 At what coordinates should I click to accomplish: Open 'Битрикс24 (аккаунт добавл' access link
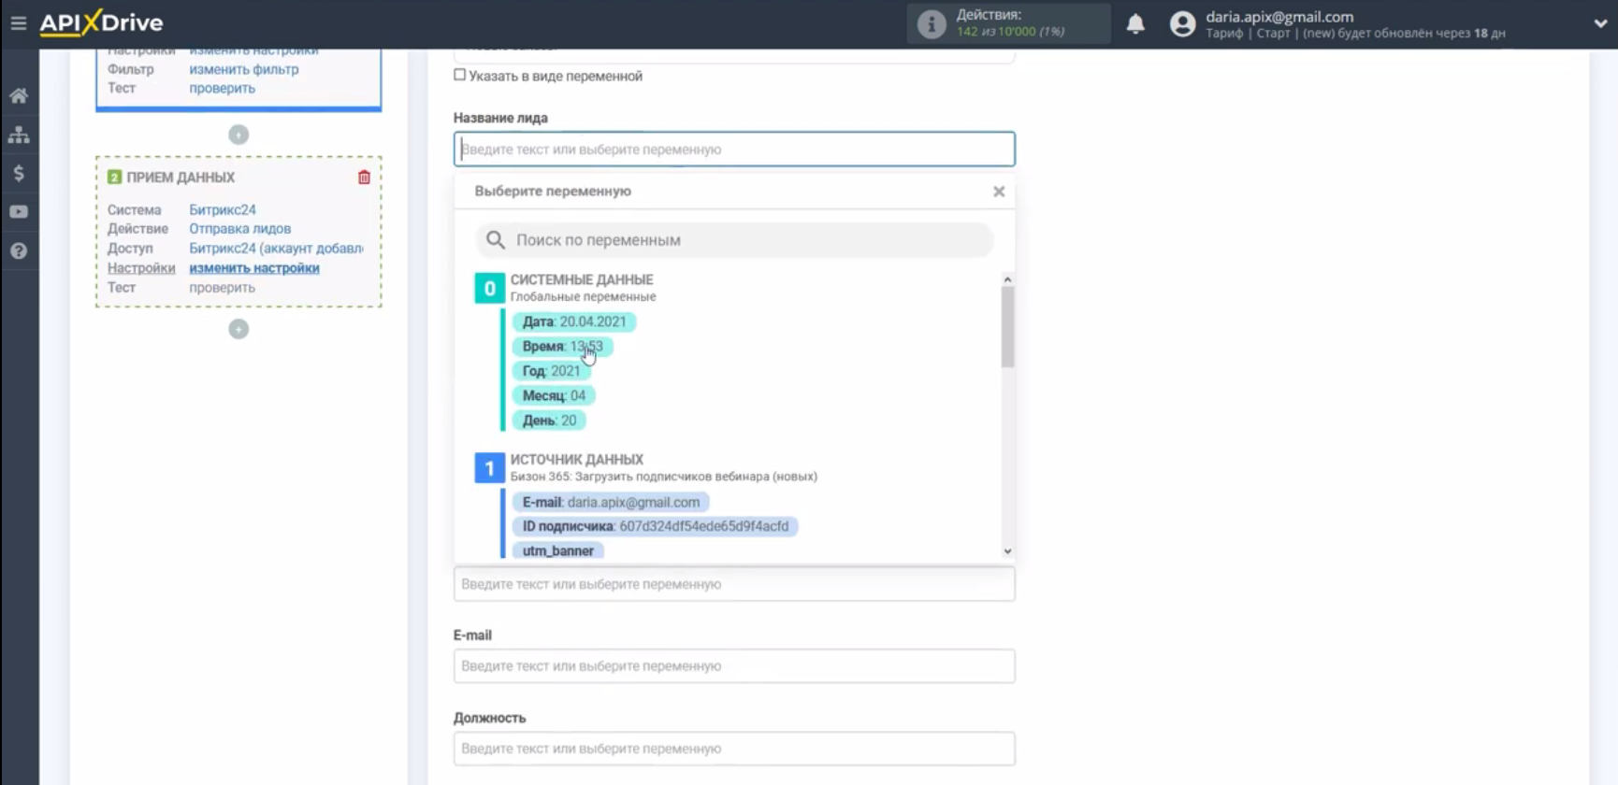276,249
